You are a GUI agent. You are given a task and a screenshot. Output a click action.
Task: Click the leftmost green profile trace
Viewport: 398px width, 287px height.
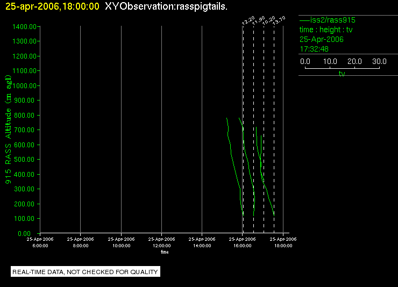pos(234,166)
